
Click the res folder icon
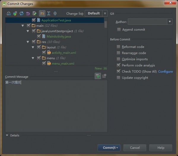(x=39, y=42)
